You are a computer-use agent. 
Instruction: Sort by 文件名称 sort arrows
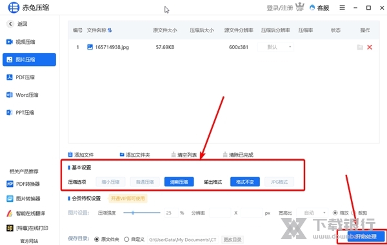[x=110, y=30]
